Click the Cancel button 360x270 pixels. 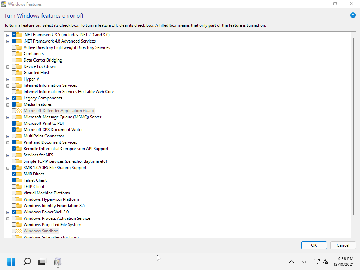tap(343, 245)
